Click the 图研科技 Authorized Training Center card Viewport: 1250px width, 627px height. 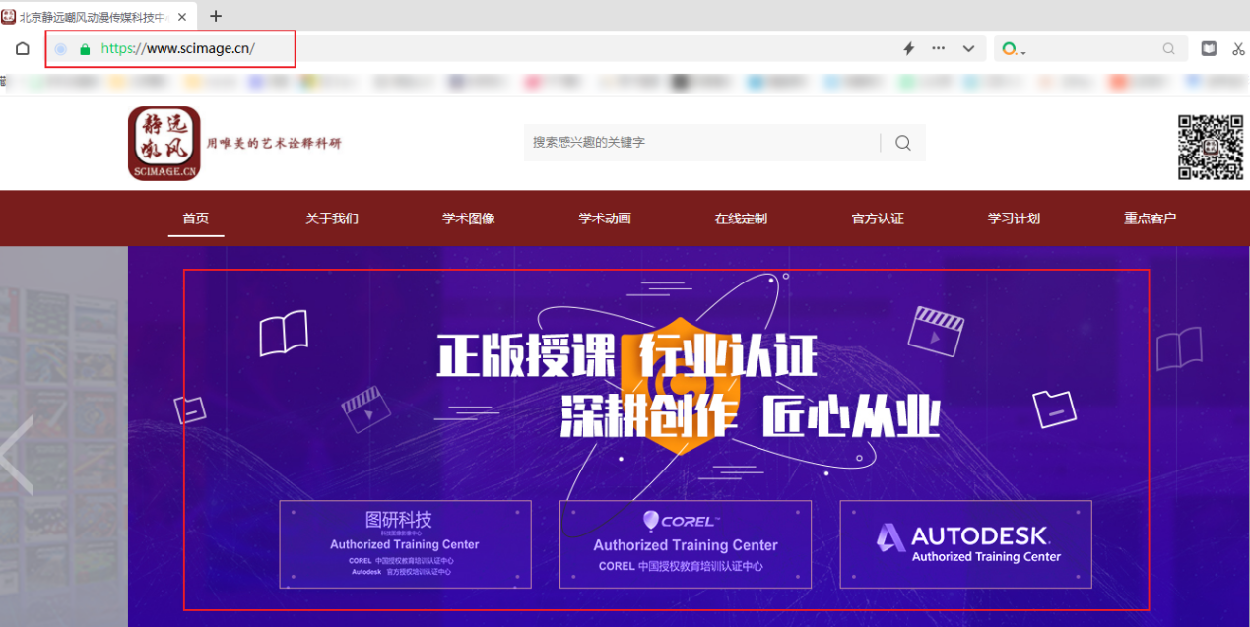[x=405, y=544]
